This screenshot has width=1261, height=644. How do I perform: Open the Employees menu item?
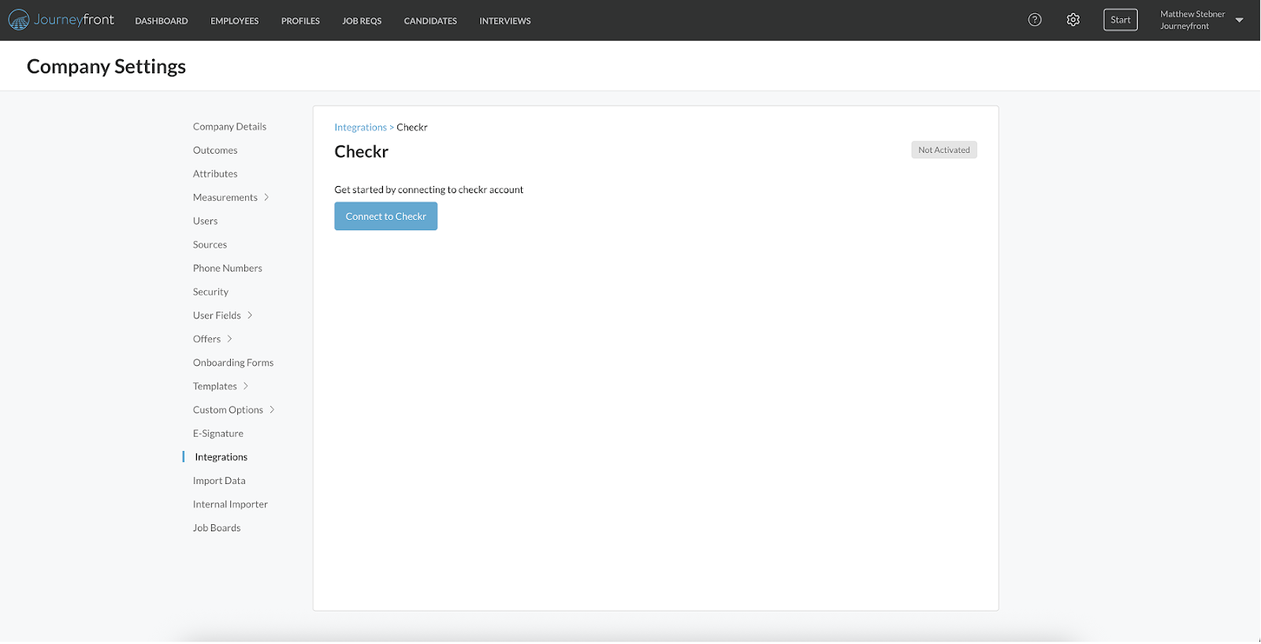pos(234,21)
